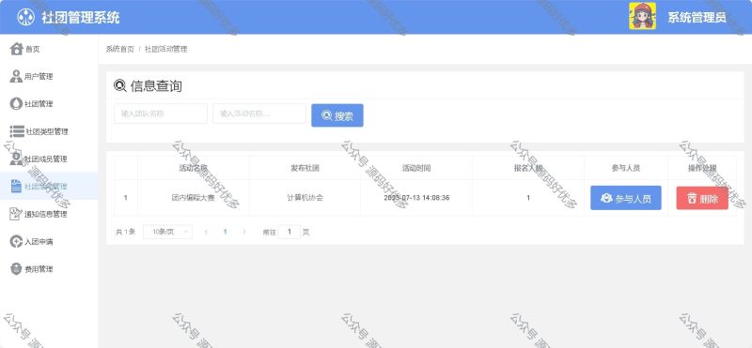Click 删除 for 团内编程大赛

pos(702,198)
